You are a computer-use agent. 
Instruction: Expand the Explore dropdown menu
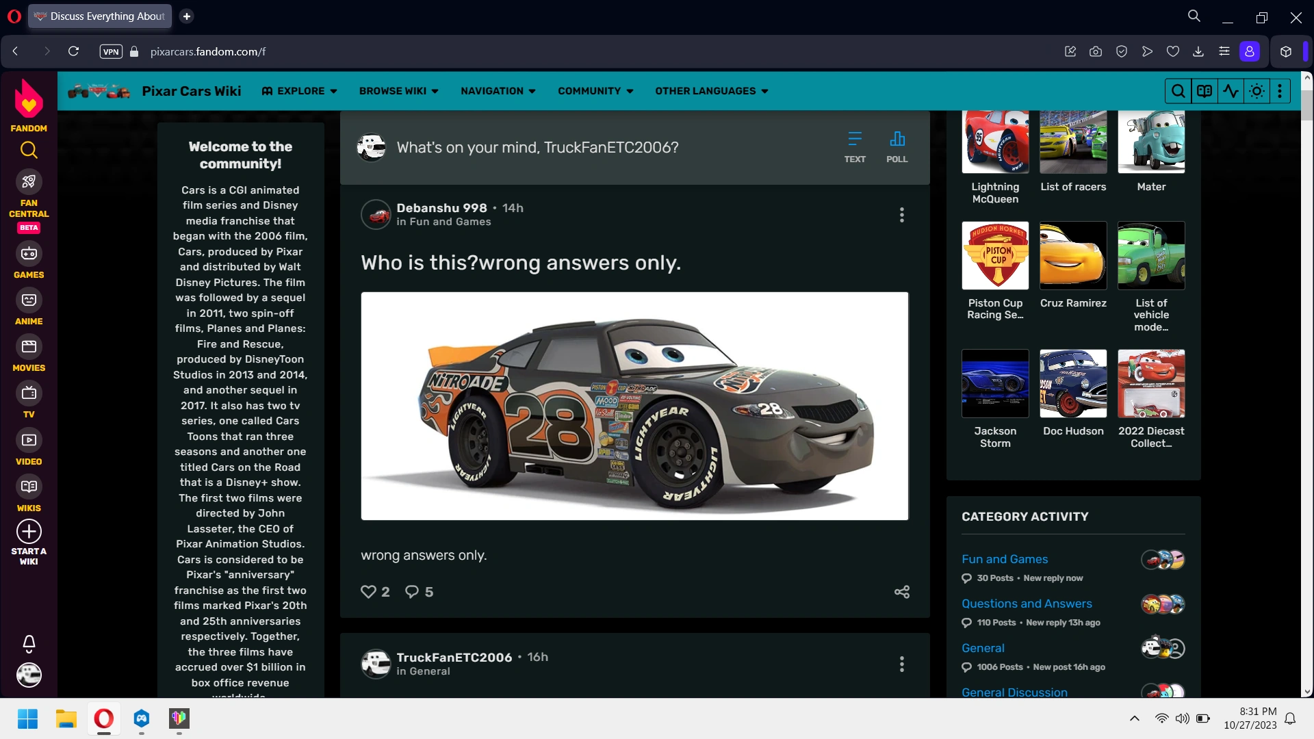pos(300,91)
